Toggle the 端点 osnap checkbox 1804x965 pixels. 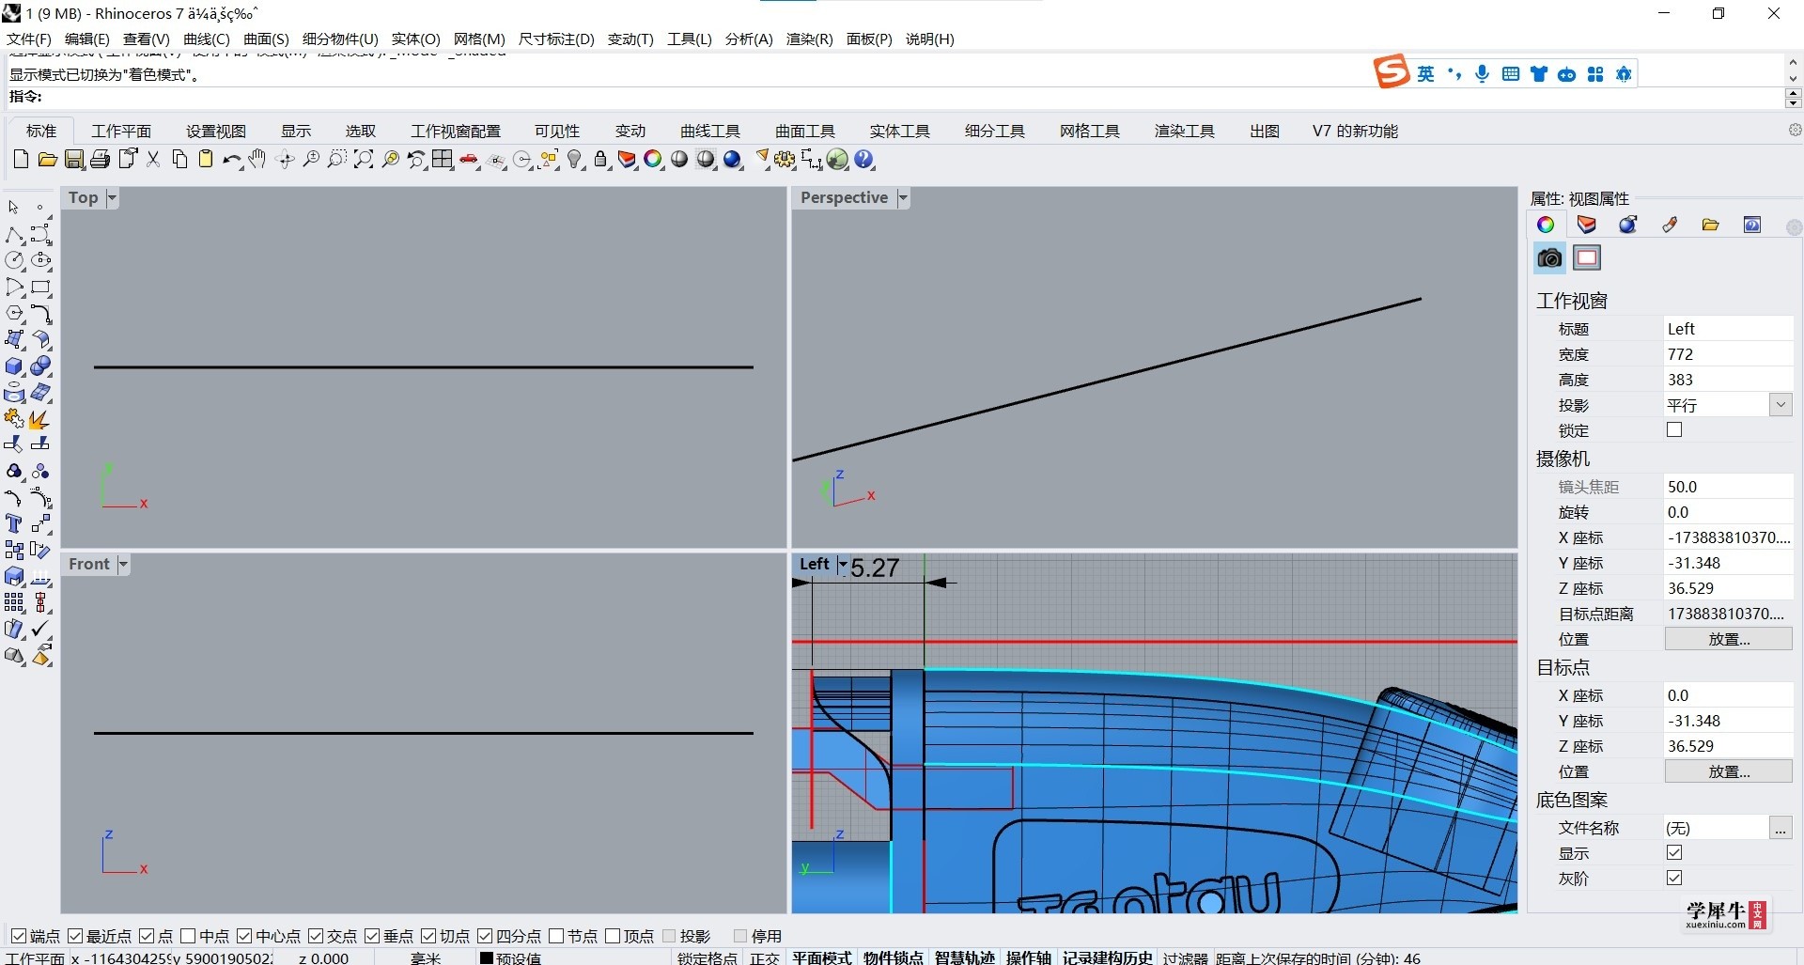(x=18, y=936)
